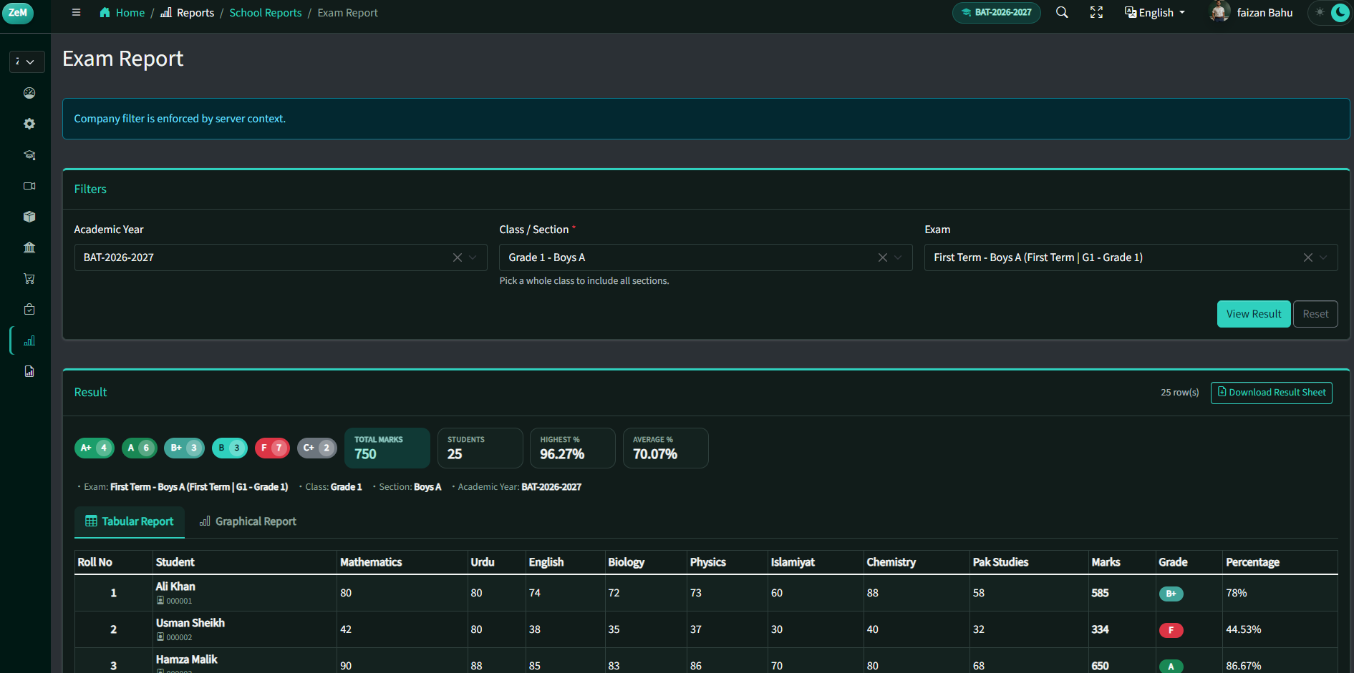Clear the Exam selection
The height and width of the screenshot is (673, 1354).
point(1307,257)
